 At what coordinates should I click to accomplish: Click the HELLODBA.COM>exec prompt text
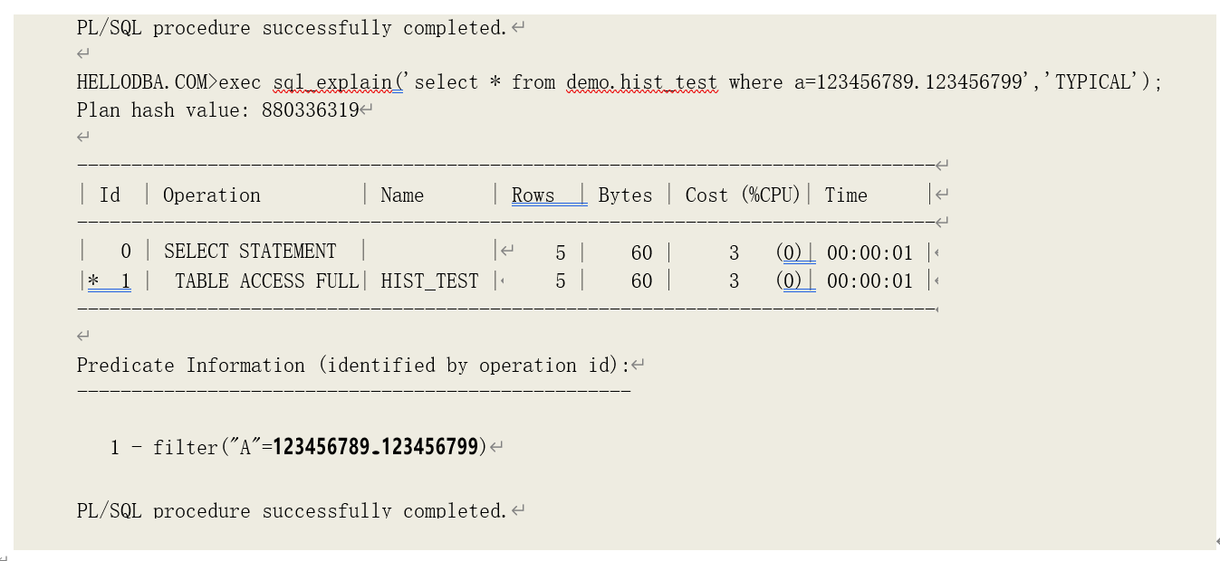click(168, 82)
